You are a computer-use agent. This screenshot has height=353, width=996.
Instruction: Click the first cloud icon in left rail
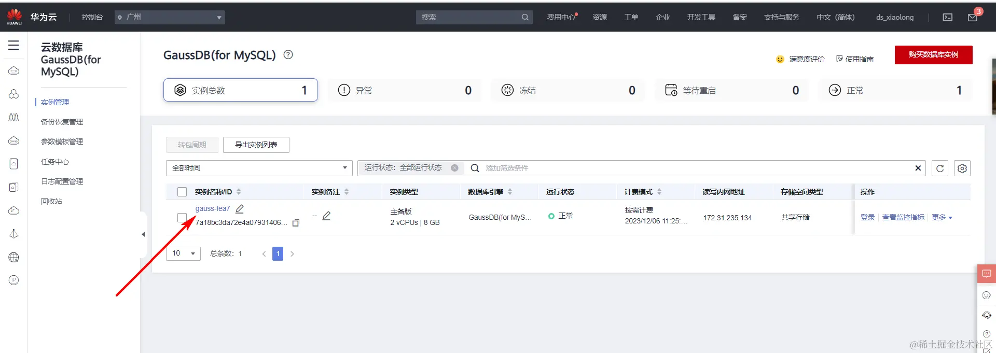[x=14, y=70]
